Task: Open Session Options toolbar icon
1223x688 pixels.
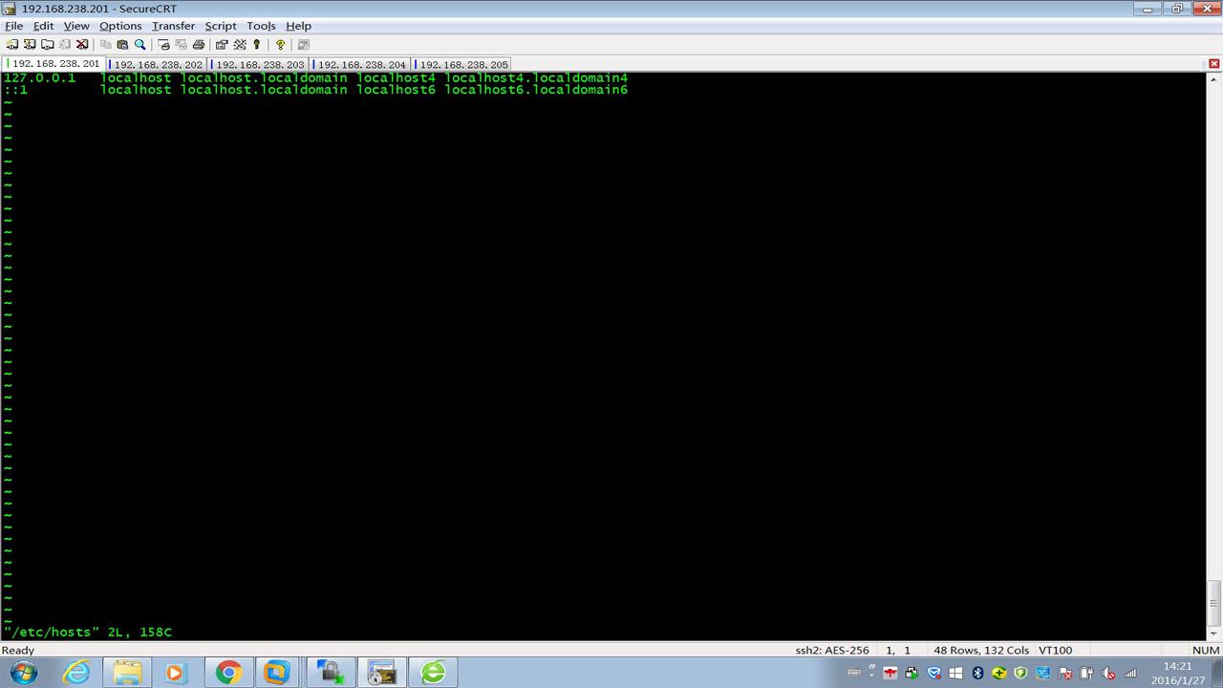Action: point(222,45)
